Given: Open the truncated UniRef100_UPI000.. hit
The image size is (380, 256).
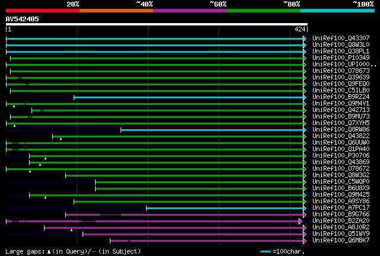Looking at the screenshot, I should click(x=344, y=64).
